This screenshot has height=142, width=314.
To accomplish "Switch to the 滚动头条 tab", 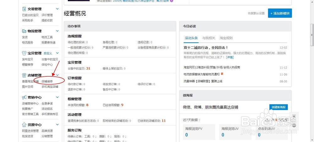I will click(x=191, y=38).
